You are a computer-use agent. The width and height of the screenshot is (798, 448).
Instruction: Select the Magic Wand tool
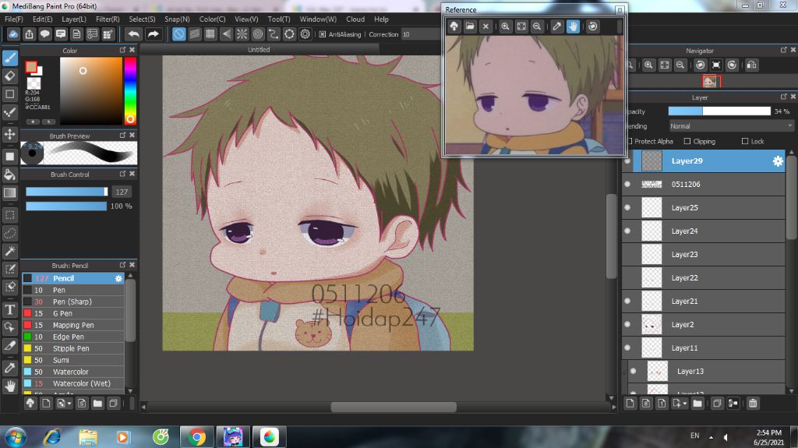pyautogui.click(x=9, y=251)
